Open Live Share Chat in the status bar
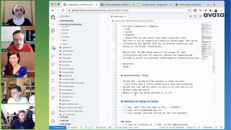The height and width of the screenshot is (130, 231). (127, 127)
